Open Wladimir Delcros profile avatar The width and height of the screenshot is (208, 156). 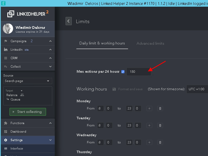8,29
